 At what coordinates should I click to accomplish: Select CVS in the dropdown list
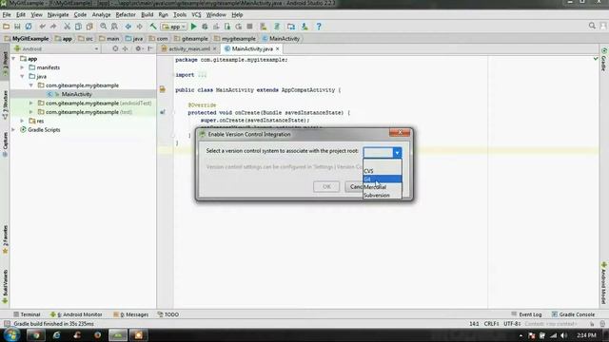point(383,171)
